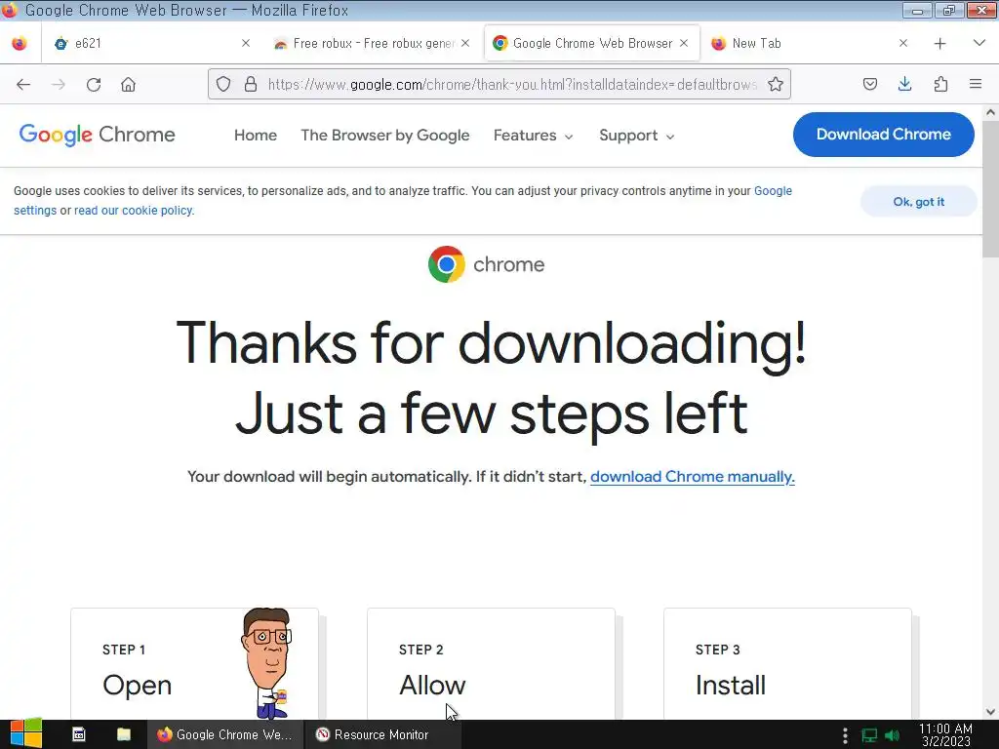Click the page scrollbar down arrow
Screen dimensions: 999x749
pos(990,712)
